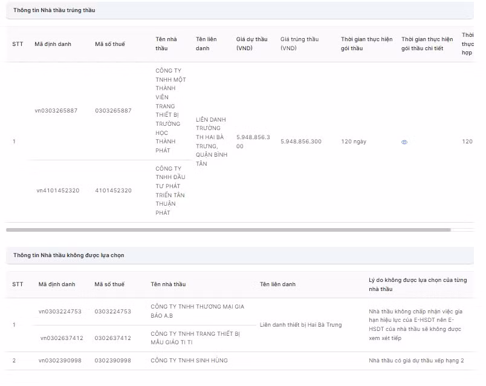Click 'Liên danh thiết bị Hai Bà Trưng' cell

coord(300,325)
